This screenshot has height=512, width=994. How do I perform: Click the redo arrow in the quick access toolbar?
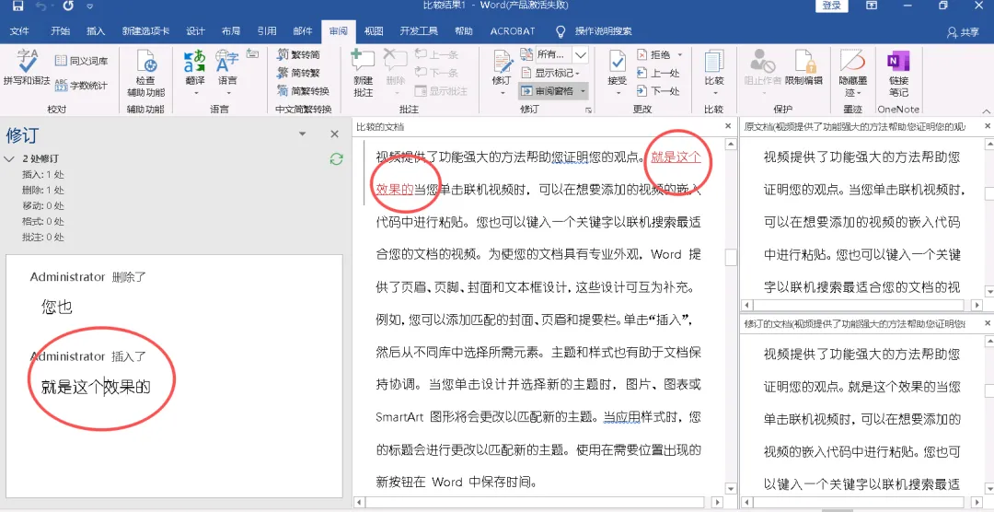point(68,6)
